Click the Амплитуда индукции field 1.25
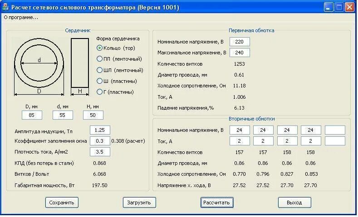Viewport: 358px width, 217px height. pos(100,130)
